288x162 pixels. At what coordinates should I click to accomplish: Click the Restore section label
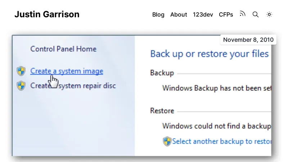tap(162, 111)
